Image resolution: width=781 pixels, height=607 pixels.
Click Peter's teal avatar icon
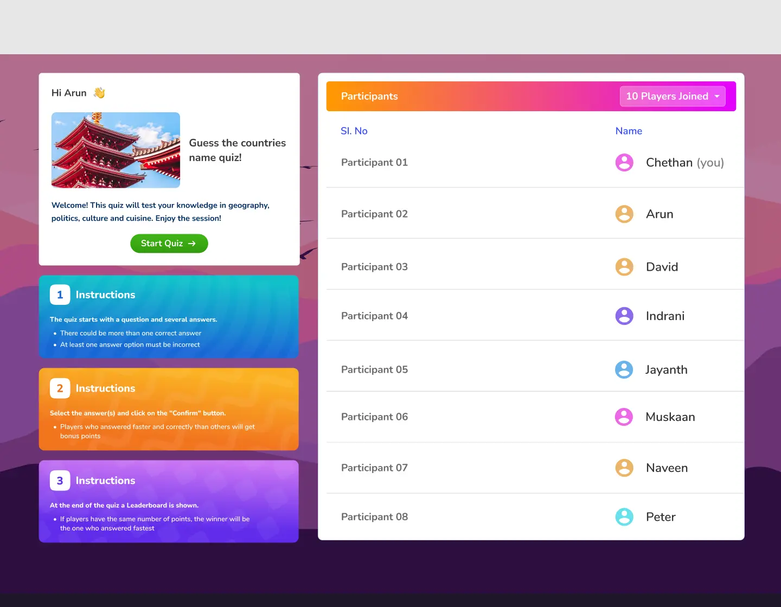pyautogui.click(x=624, y=517)
